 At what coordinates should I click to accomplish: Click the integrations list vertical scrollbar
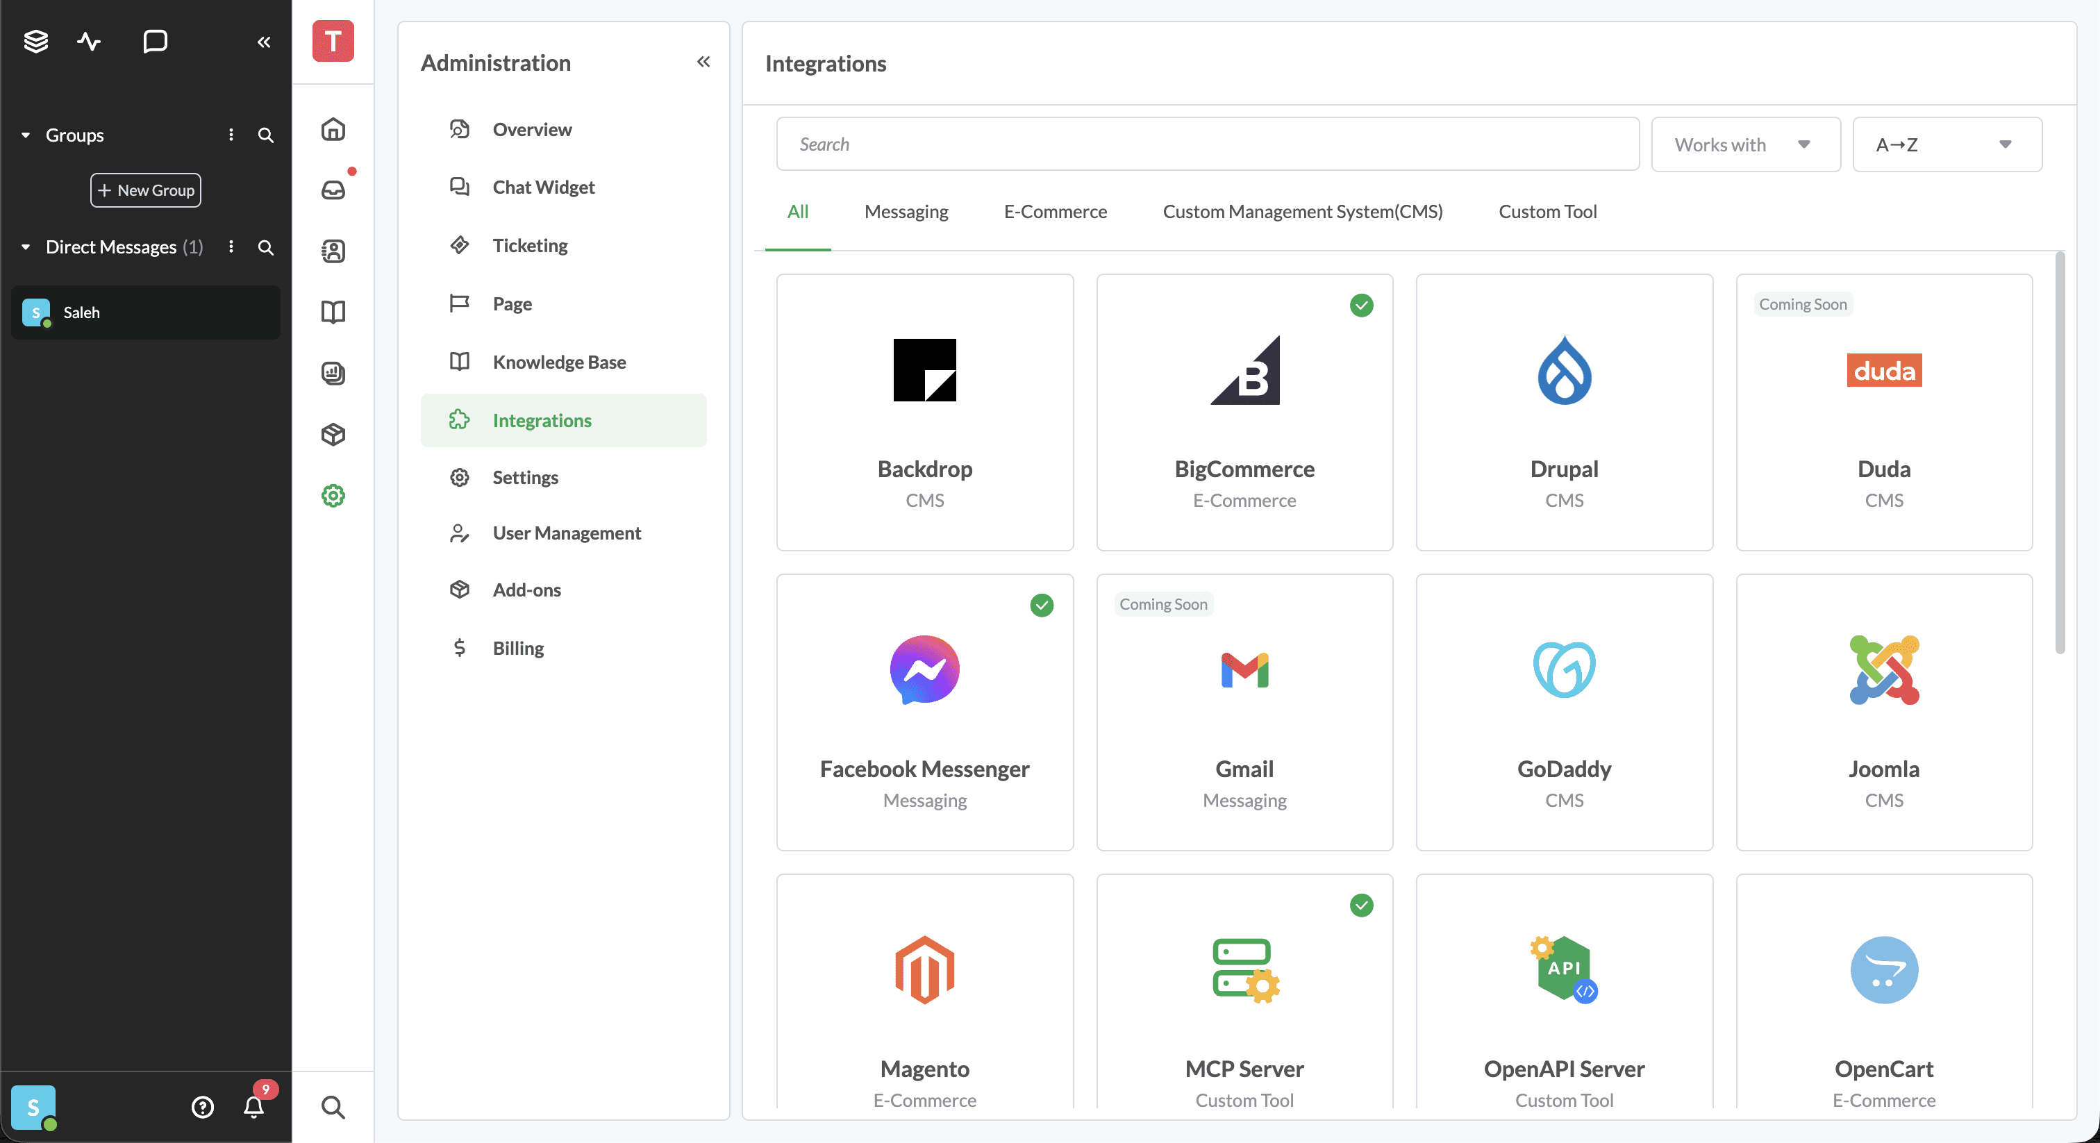coord(2059,453)
